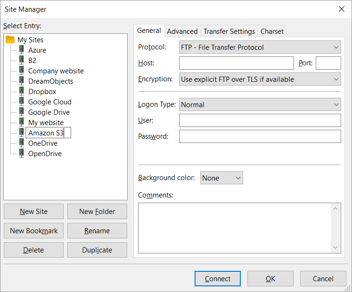Focus the User input field
352x292 pixels.
[x=260, y=120]
